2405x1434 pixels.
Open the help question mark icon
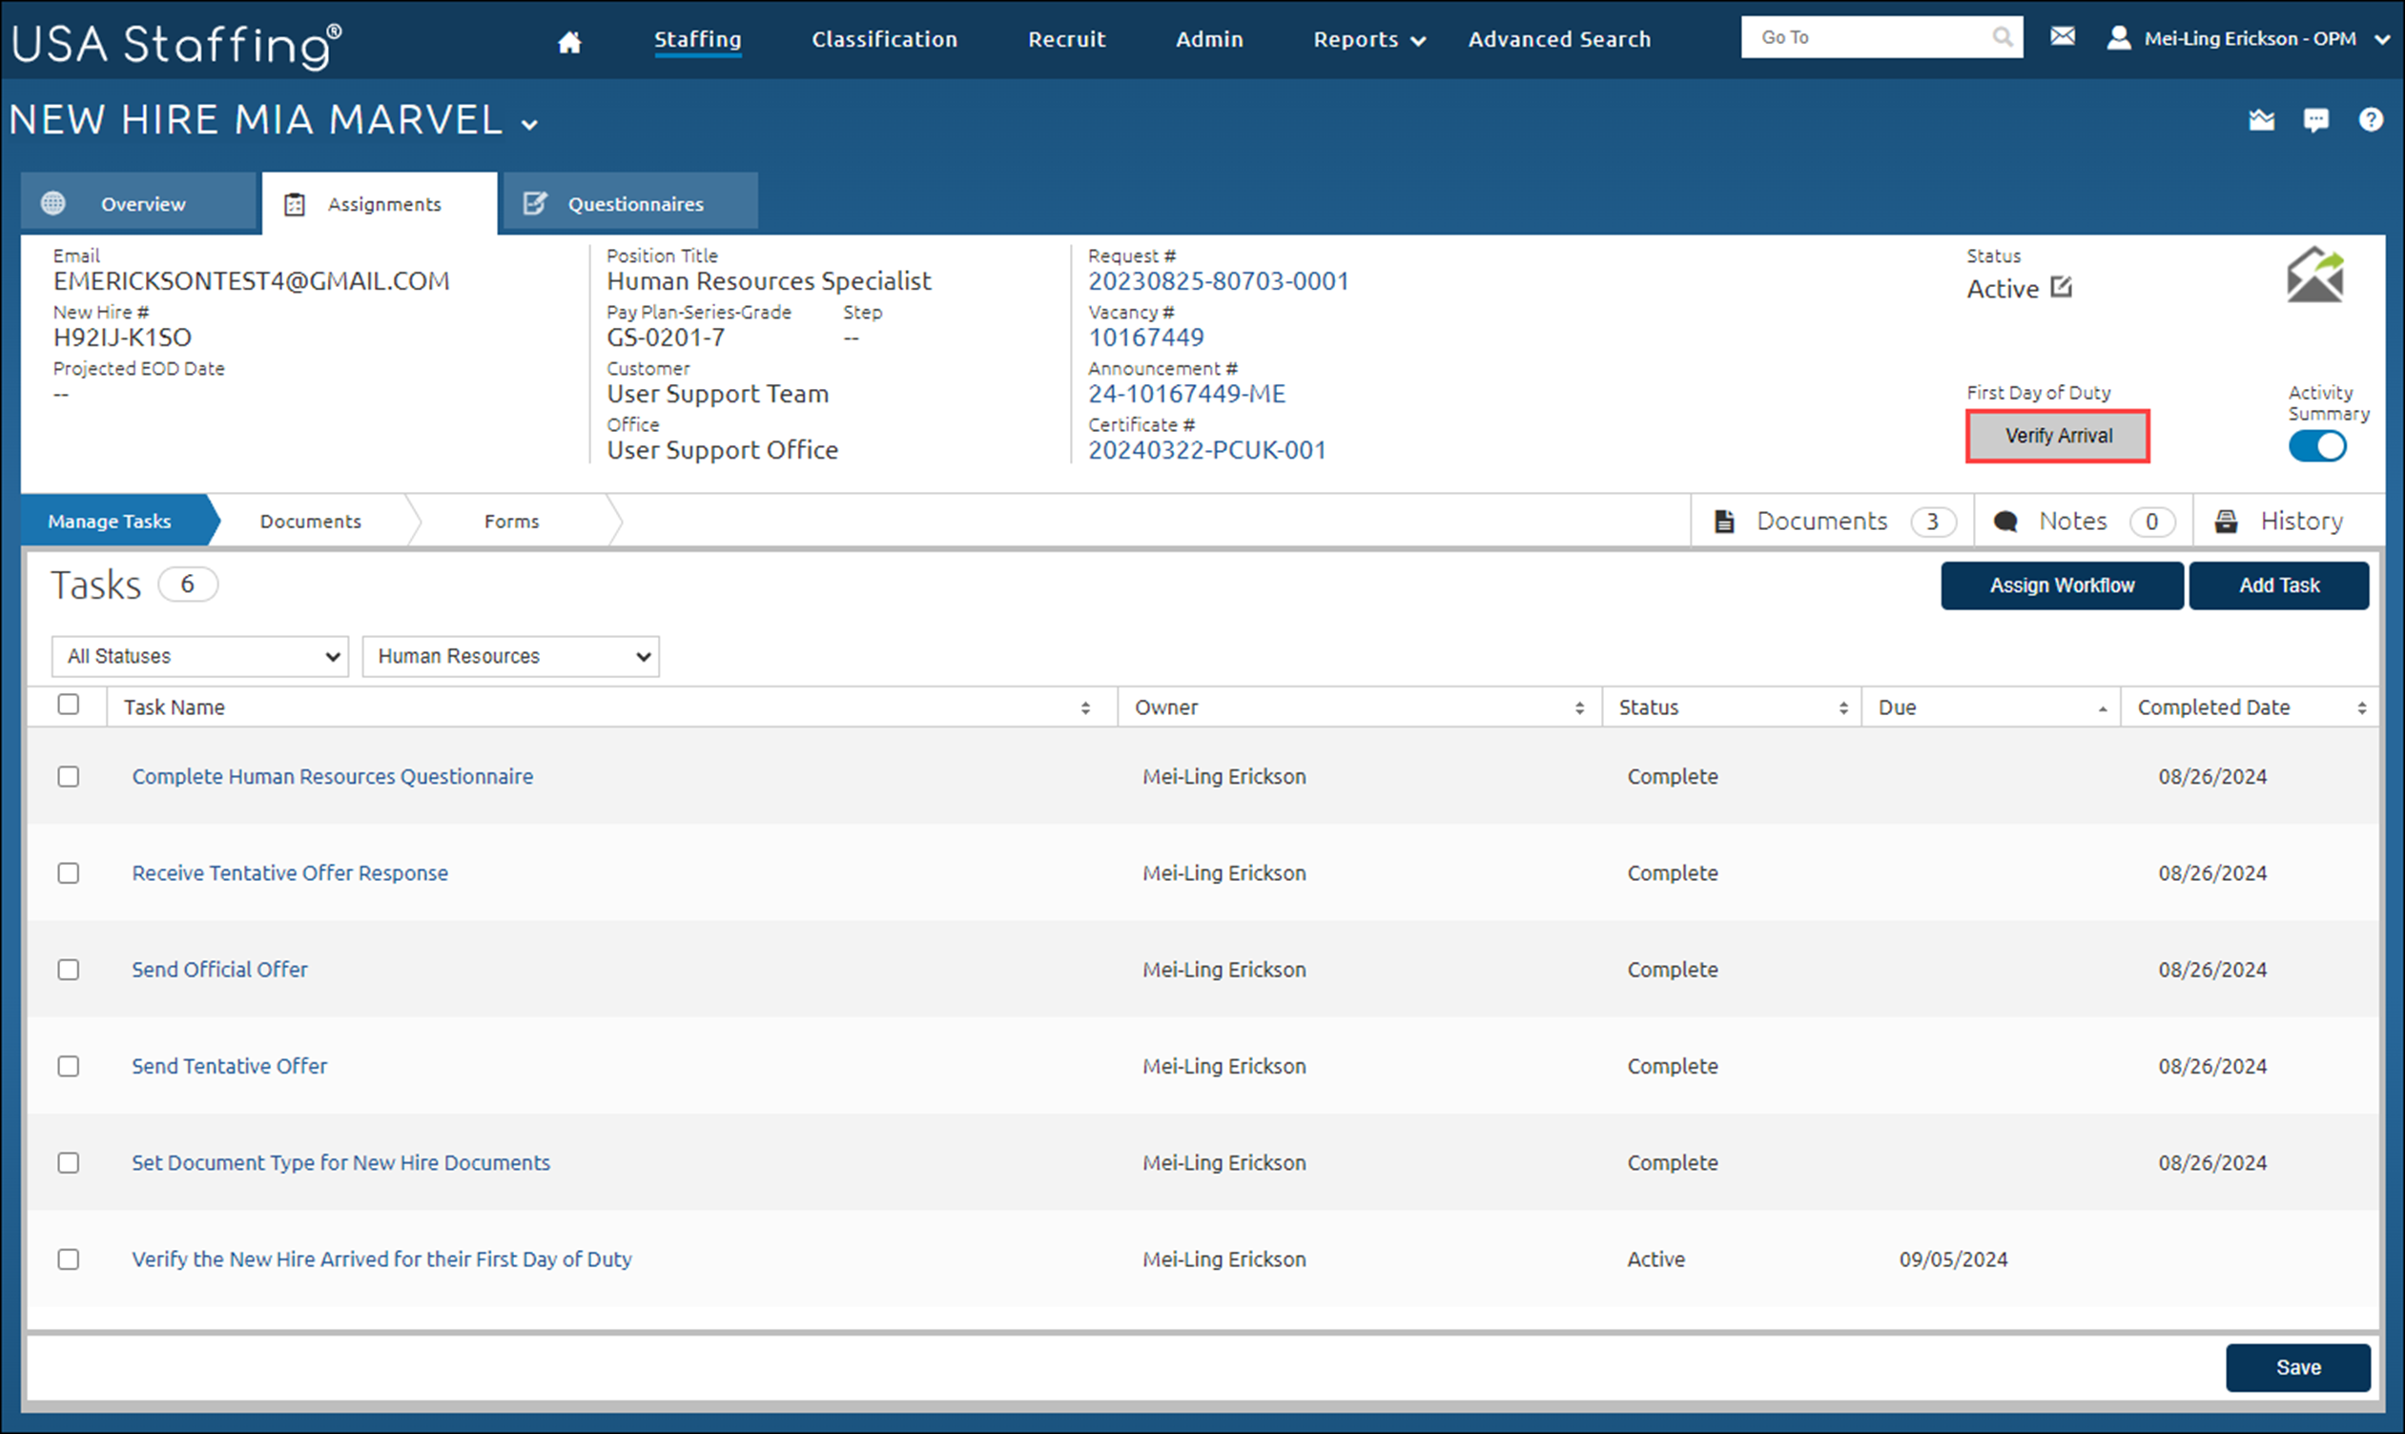pyautogui.click(x=2371, y=119)
